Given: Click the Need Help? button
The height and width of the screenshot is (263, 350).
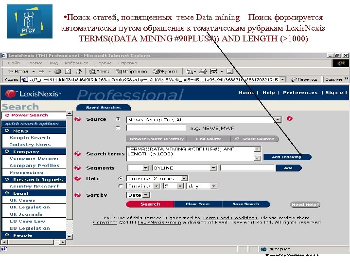Looking at the screenshot, I should click(305, 205).
